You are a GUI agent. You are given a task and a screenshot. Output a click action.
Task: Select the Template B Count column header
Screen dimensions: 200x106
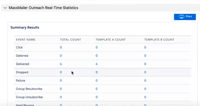pos(159,40)
